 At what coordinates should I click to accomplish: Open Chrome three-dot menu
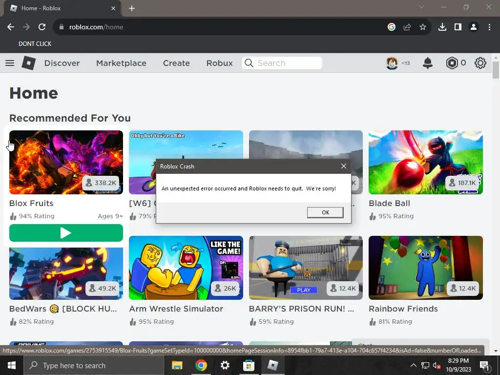point(489,27)
